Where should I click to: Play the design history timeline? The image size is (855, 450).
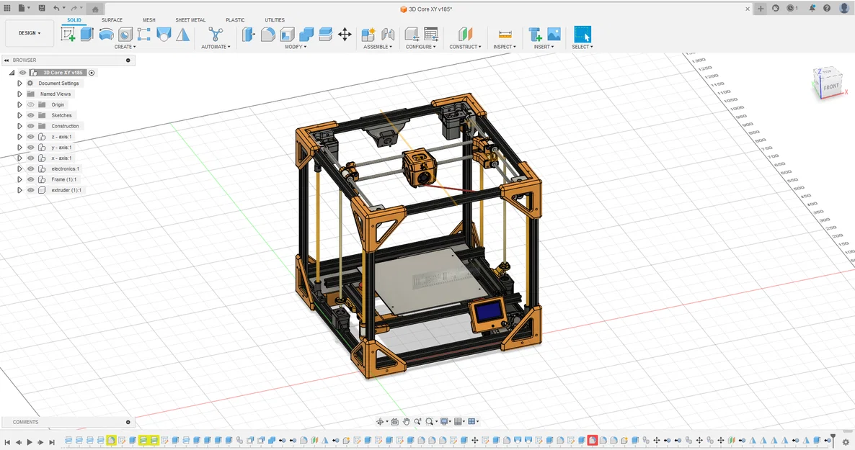point(29,442)
